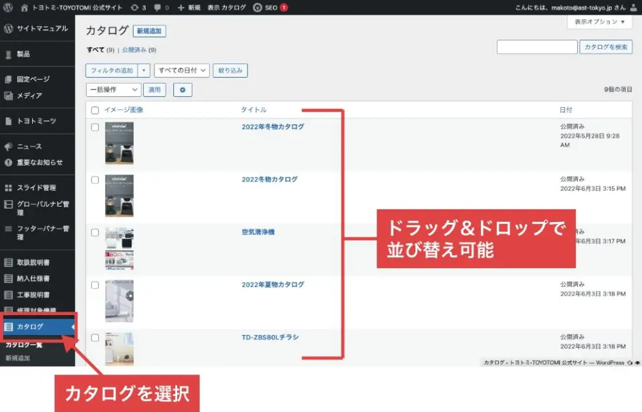Show 公開済み (9) catalog filter
Screen dimensions: 642x412
tap(139, 50)
